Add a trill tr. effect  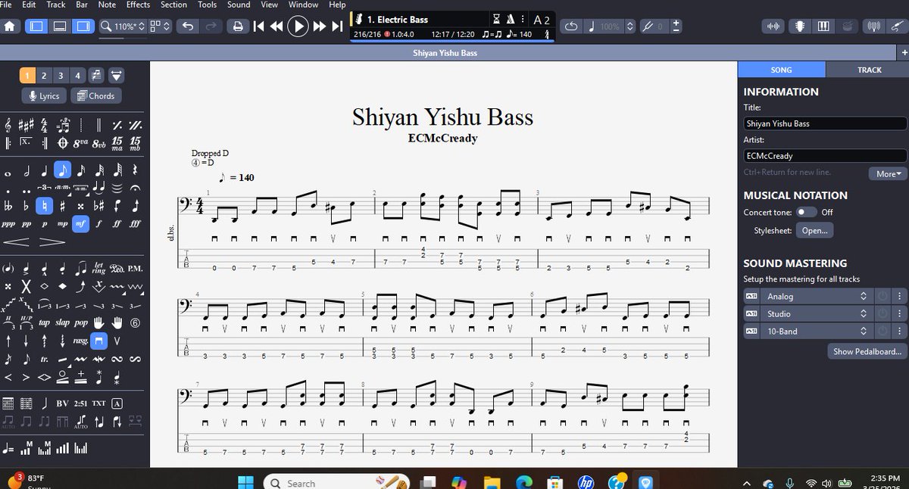click(x=45, y=360)
